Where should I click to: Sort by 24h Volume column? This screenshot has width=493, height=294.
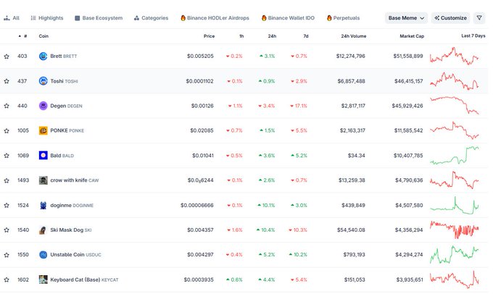(353, 36)
